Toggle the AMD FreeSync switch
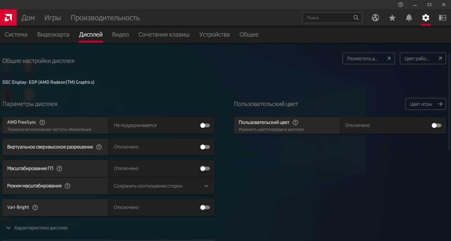This screenshot has height=241, width=451. tap(205, 126)
